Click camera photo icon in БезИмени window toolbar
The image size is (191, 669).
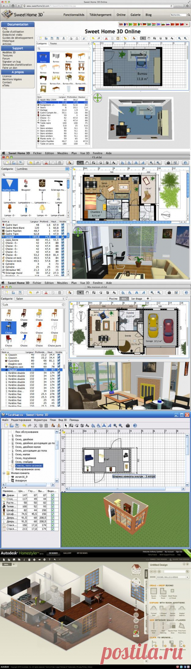pos(128,425)
